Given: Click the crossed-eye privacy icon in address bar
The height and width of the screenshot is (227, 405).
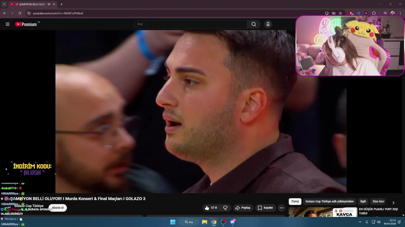Looking at the screenshot, I should pos(333,13).
